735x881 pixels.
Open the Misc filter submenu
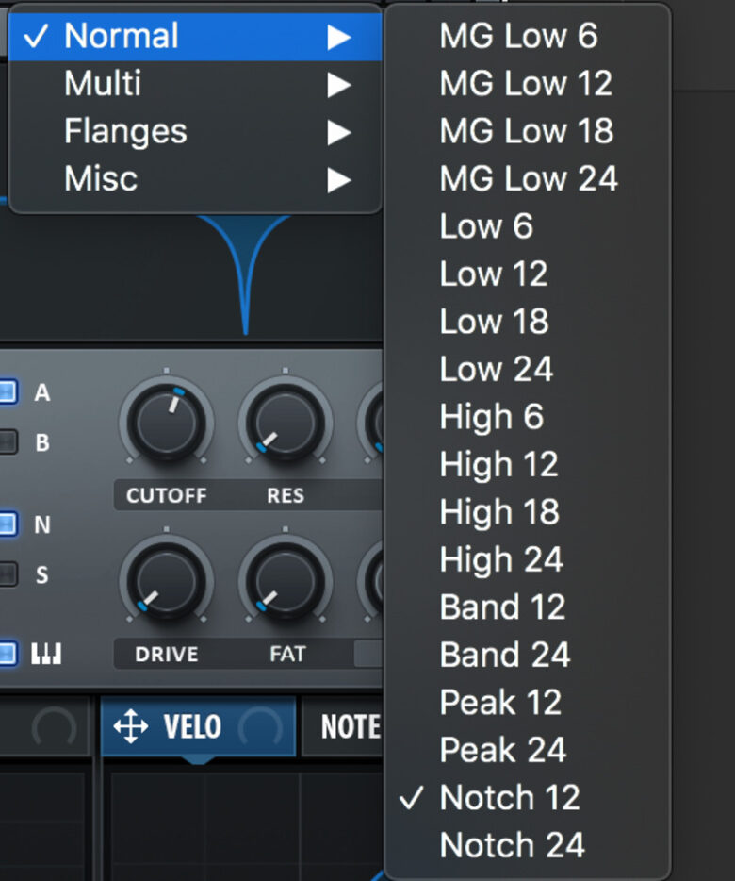(x=195, y=179)
